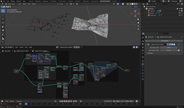Switch orthographic/perspective grid icon in viewport

[138, 29]
